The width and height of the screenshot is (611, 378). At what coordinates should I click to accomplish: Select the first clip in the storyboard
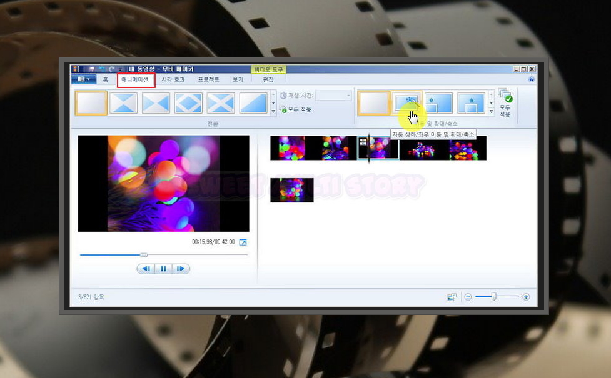[291, 148]
